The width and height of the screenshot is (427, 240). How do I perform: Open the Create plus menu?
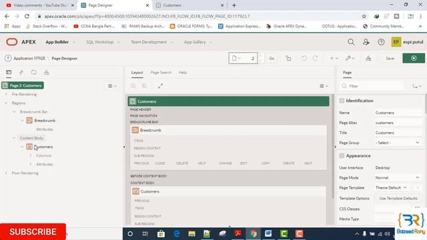tap(334, 58)
